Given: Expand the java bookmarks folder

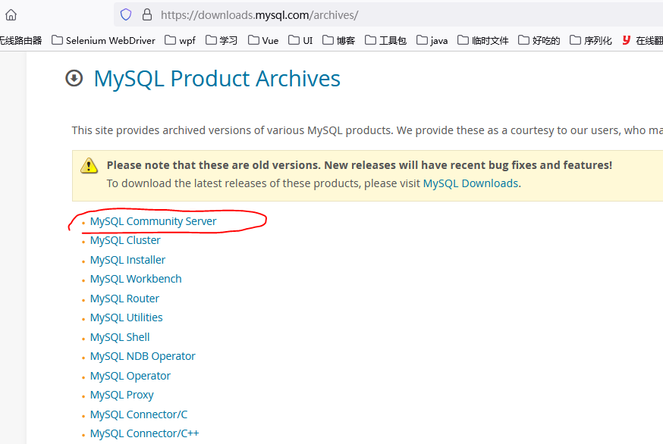Looking at the screenshot, I should [432, 40].
